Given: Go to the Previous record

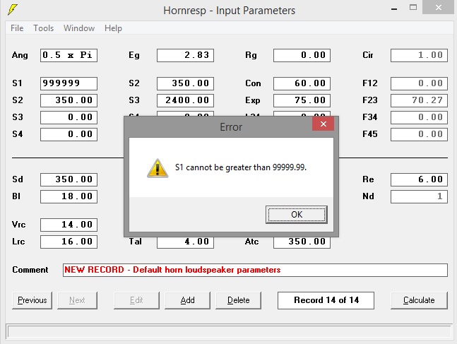Looking at the screenshot, I should pos(32,300).
